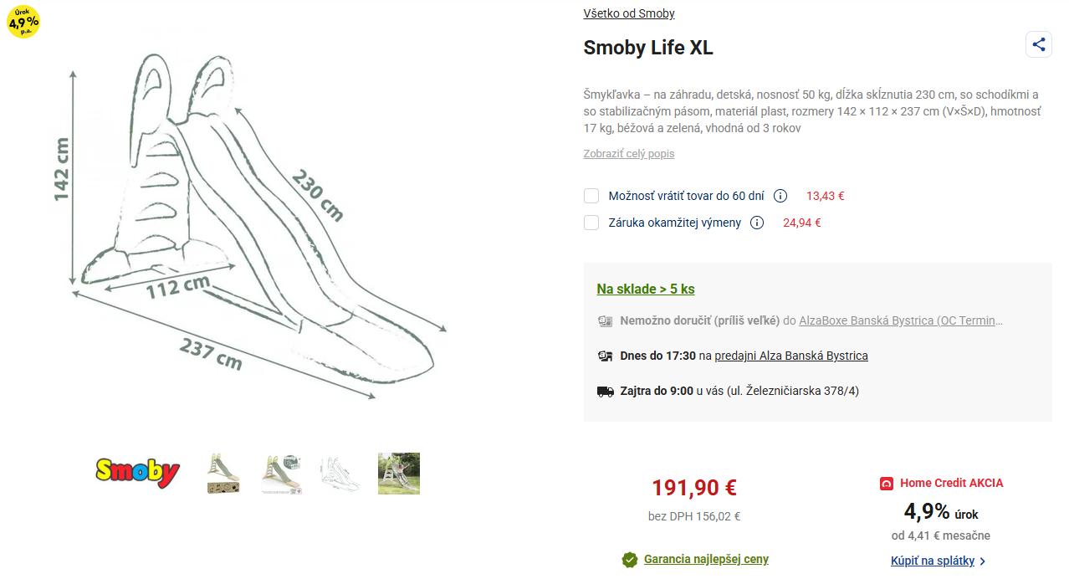Open info icon for 60-day return option
Screen dimensions: 1069x579
tap(780, 197)
